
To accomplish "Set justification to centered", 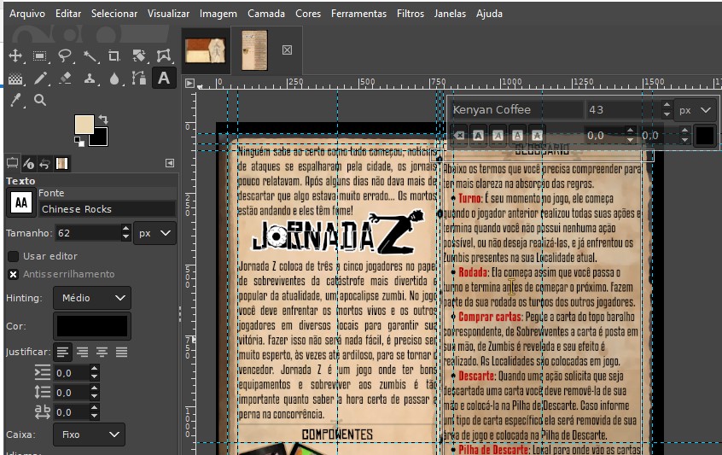I will point(102,353).
